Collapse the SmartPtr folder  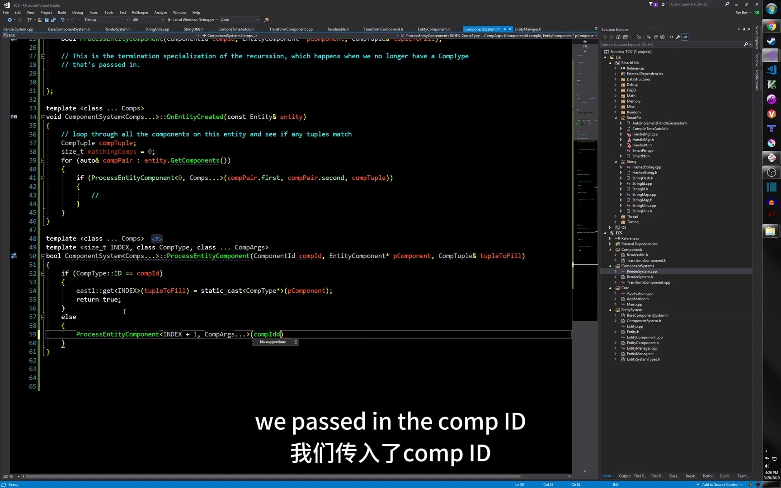[x=616, y=118]
